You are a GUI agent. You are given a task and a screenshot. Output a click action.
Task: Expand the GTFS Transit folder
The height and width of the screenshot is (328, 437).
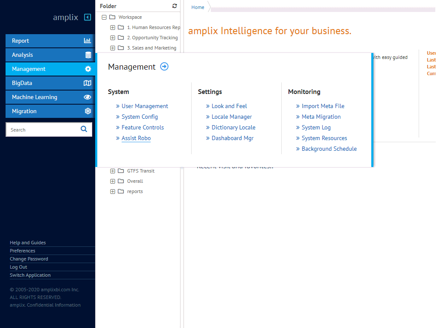click(x=113, y=171)
